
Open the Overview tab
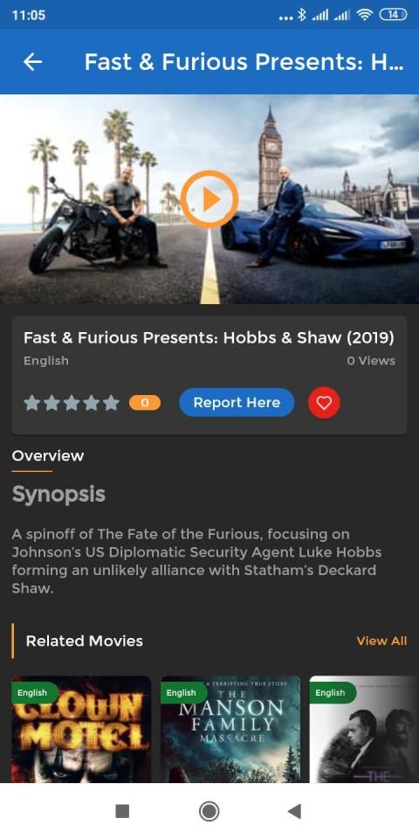point(48,456)
